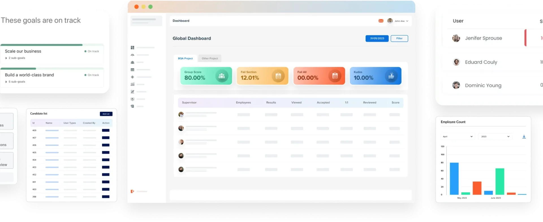Click the Score column header

point(395,103)
